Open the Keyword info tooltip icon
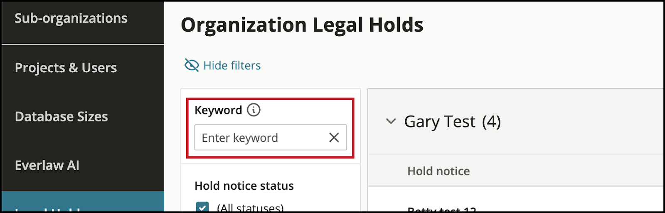This screenshot has height=213, width=665. tap(254, 110)
